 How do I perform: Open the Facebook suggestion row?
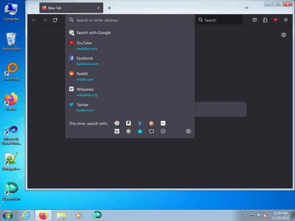click(x=130, y=61)
